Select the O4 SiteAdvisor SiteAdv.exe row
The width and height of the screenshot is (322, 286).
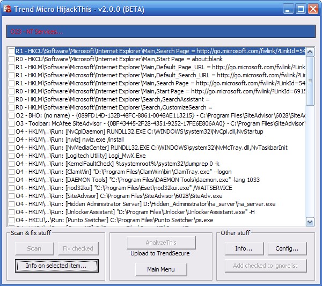[x=119, y=196]
